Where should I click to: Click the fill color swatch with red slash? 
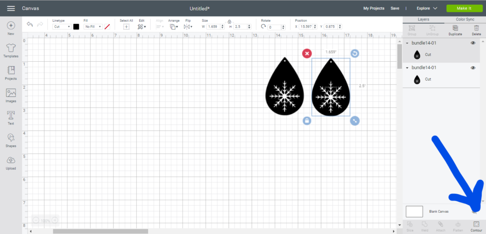click(x=107, y=27)
